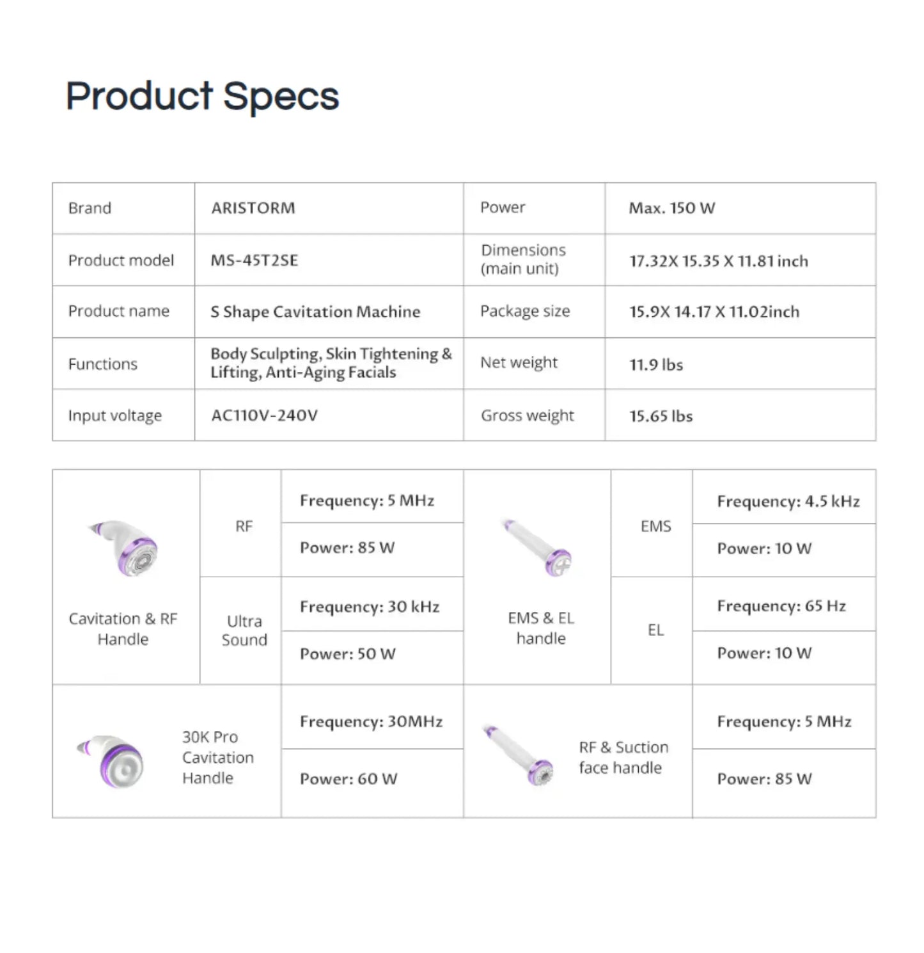Select the Product Specs heading
The width and height of the screenshot is (924, 953).
click(202, 96)
